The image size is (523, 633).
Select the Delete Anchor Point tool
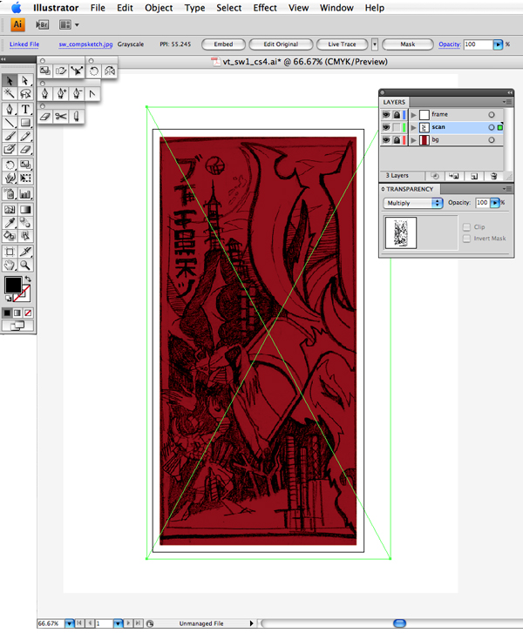[x=77, y=94]
